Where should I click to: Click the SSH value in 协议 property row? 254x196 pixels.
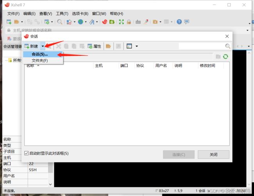[33, 170]
